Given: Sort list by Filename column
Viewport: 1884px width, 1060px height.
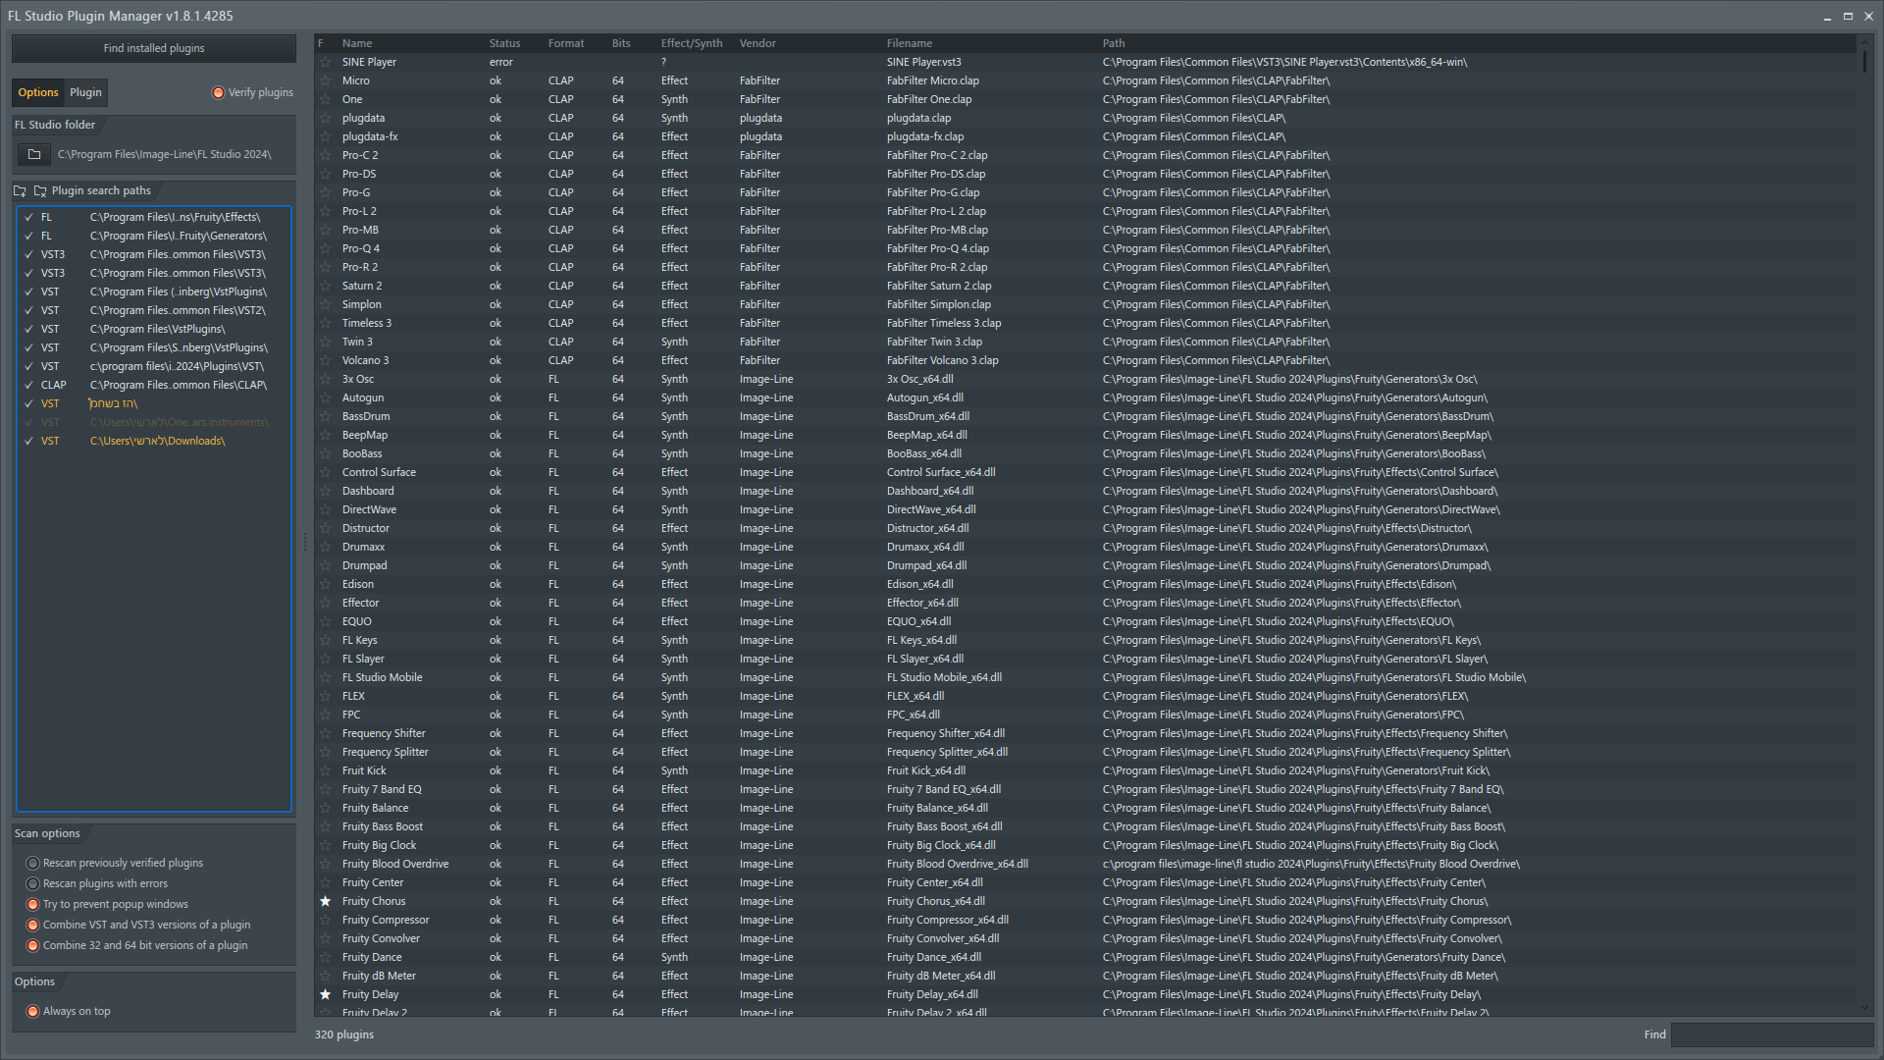Looking at the screenshot, I should (909, 43).
